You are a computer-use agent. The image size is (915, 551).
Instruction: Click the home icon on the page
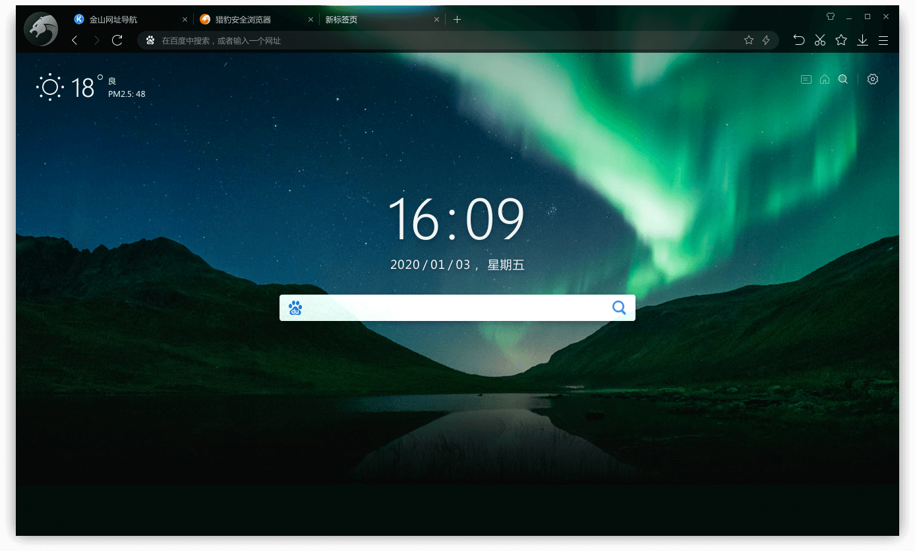point(825,79)
